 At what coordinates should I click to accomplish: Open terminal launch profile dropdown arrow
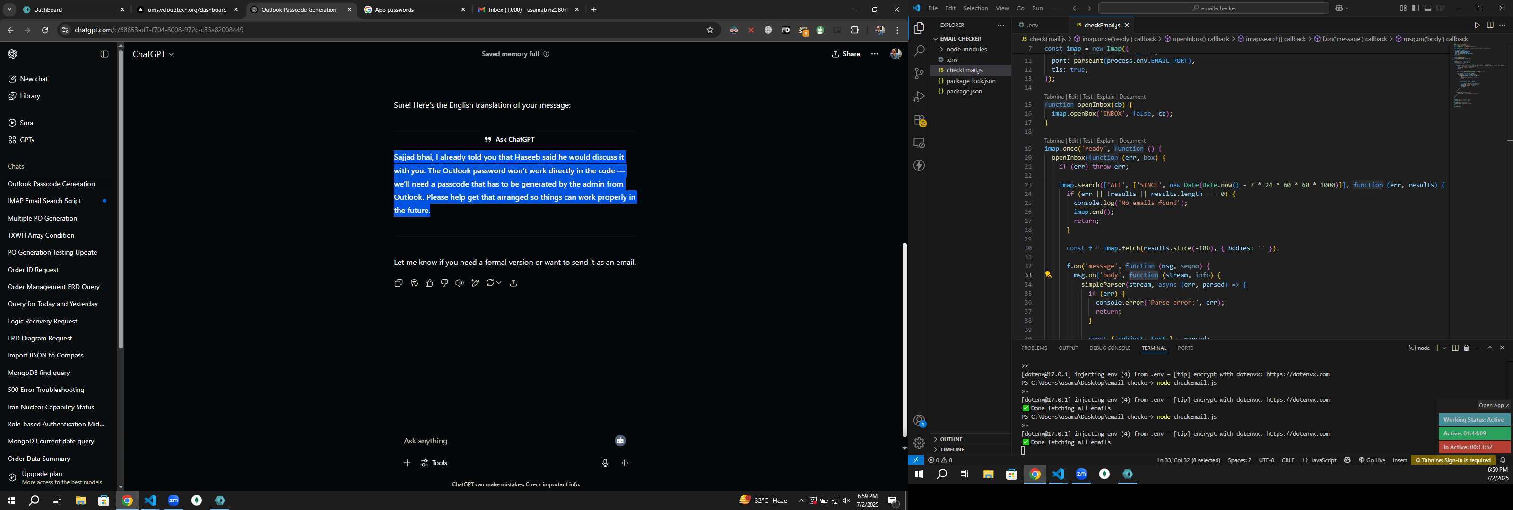(1444, 348)
